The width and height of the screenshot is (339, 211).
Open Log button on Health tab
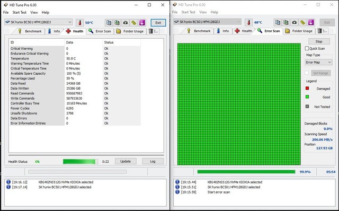coord(153,161)
